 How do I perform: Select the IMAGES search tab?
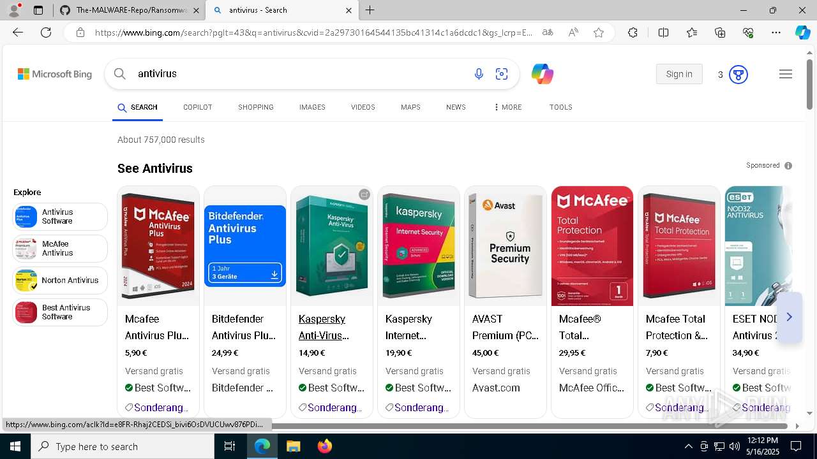312,107
